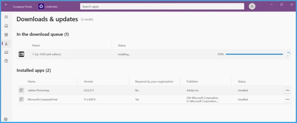The image size is (297, 123).
Task: Click the back arrow in title bar
Action: (x=6, y=4)
